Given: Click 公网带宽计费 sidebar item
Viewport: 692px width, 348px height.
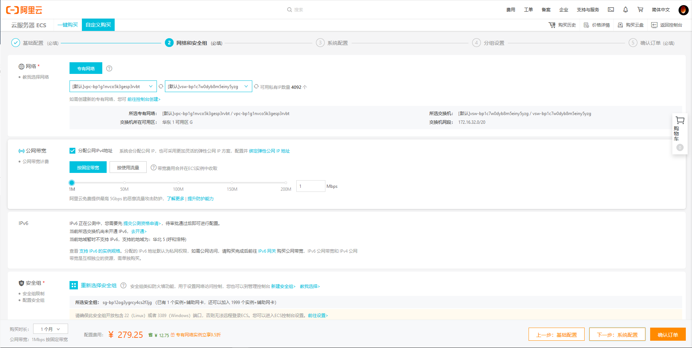Looking at the screenshot, I should pos(36,162).
